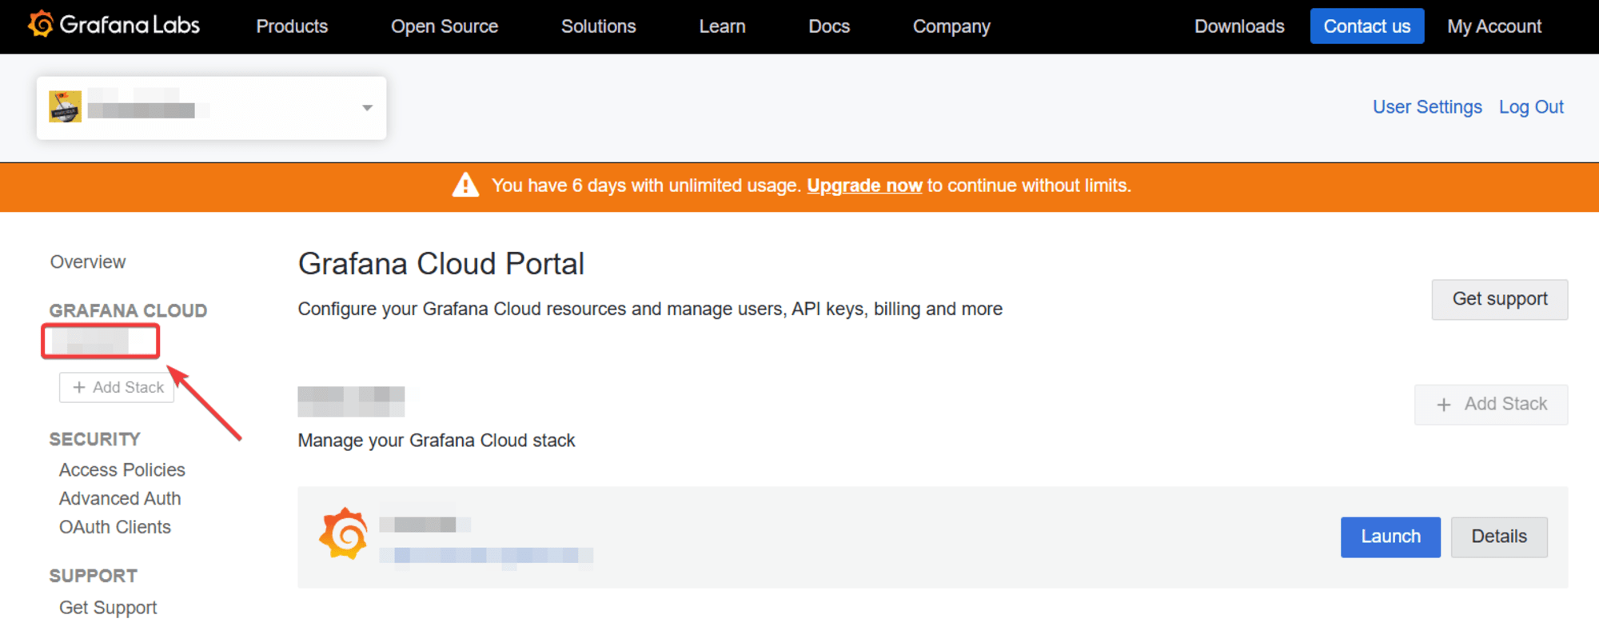Click the Grafana Cloud Portal heading

(441, 264)
